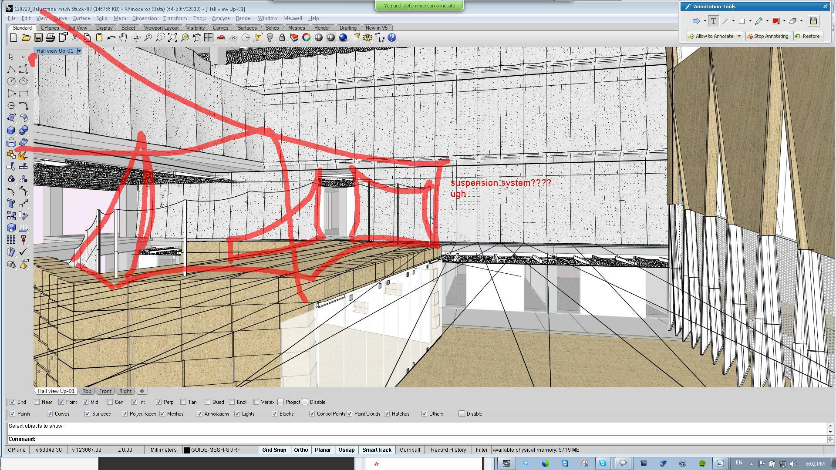
Task: Click the light bulb hide-objects icon
Action: coord(270,38)
